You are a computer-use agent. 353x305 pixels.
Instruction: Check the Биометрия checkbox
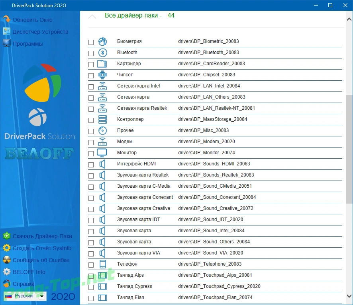pos(91,42)
